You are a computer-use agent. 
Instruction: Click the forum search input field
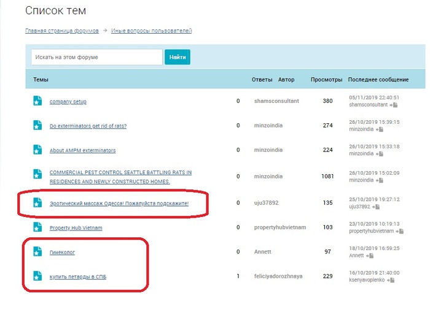tap(96, 57)
